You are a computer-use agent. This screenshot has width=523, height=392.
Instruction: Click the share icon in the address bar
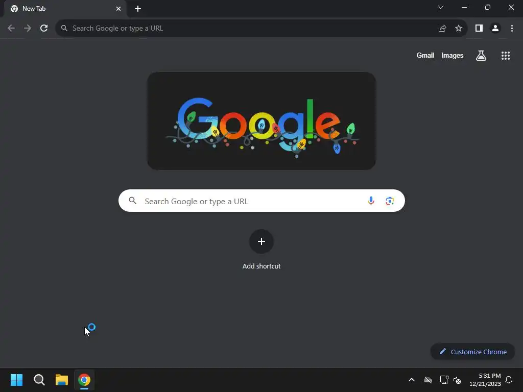[x=442, y=29]
